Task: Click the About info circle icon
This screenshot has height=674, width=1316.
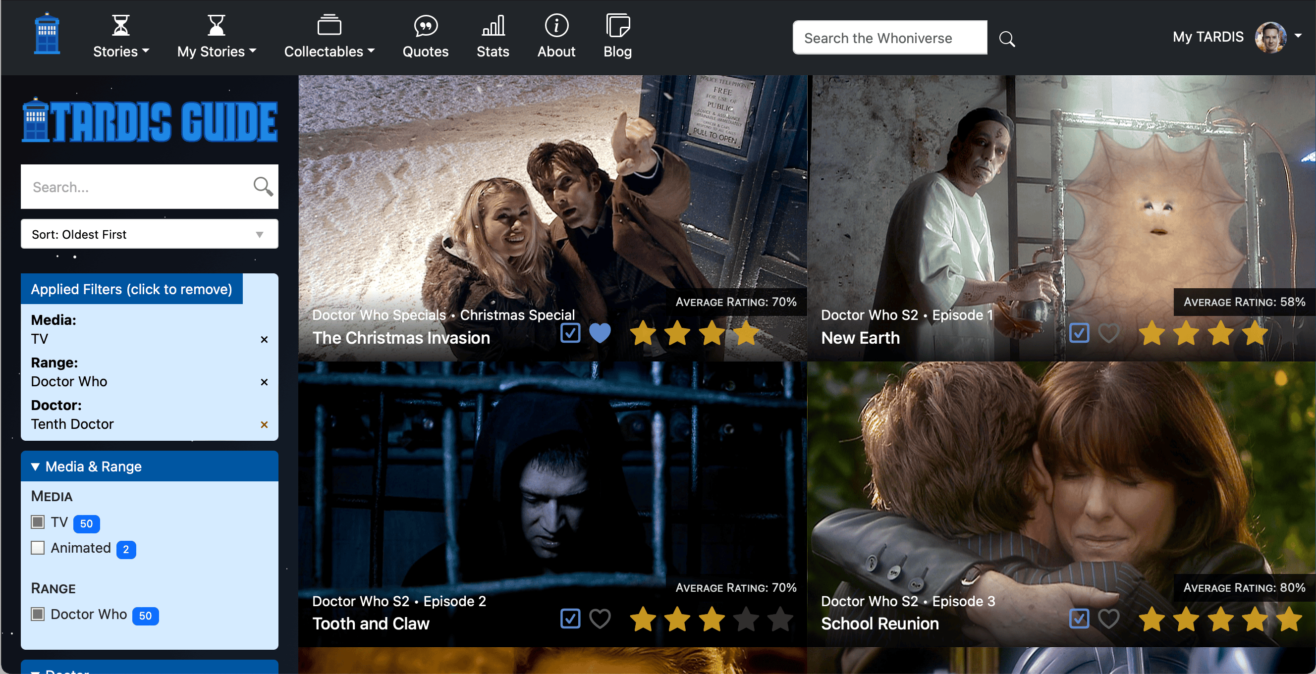Action: [x=555, y=26]
